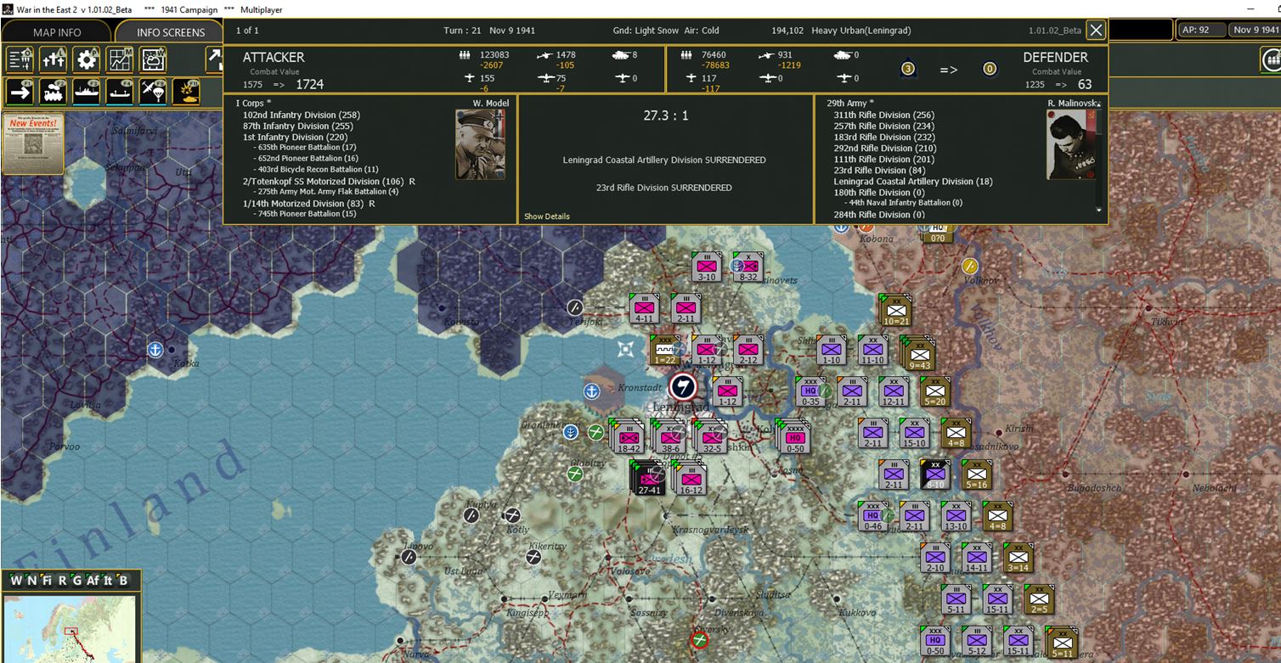1281x663 pixels.
Task: Click the diagonal arrow icon beside Info Screens
Action: click(x=214, y=59)
